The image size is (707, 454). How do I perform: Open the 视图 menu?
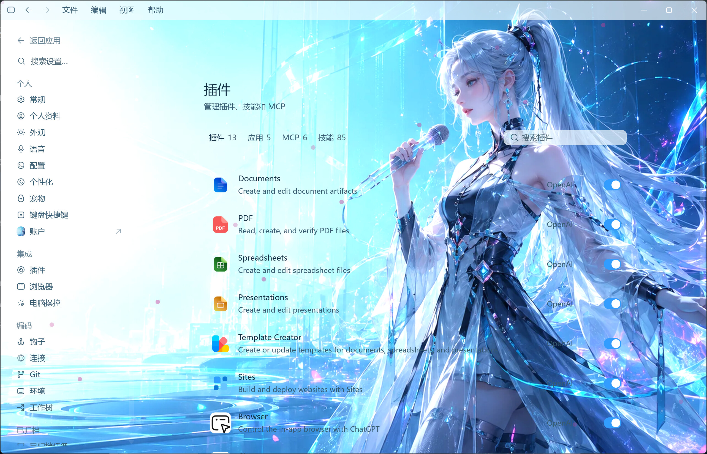click(x=127, y=10)
